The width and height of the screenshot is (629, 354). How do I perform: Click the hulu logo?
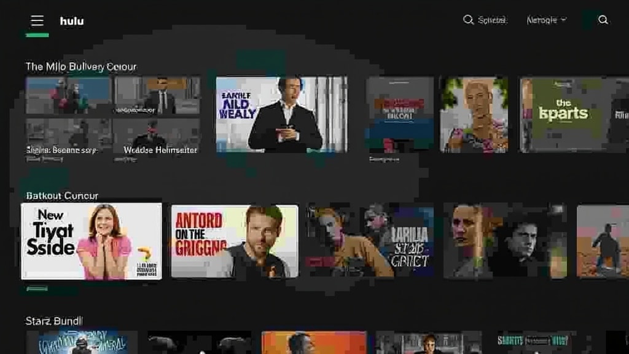[72, 21]
